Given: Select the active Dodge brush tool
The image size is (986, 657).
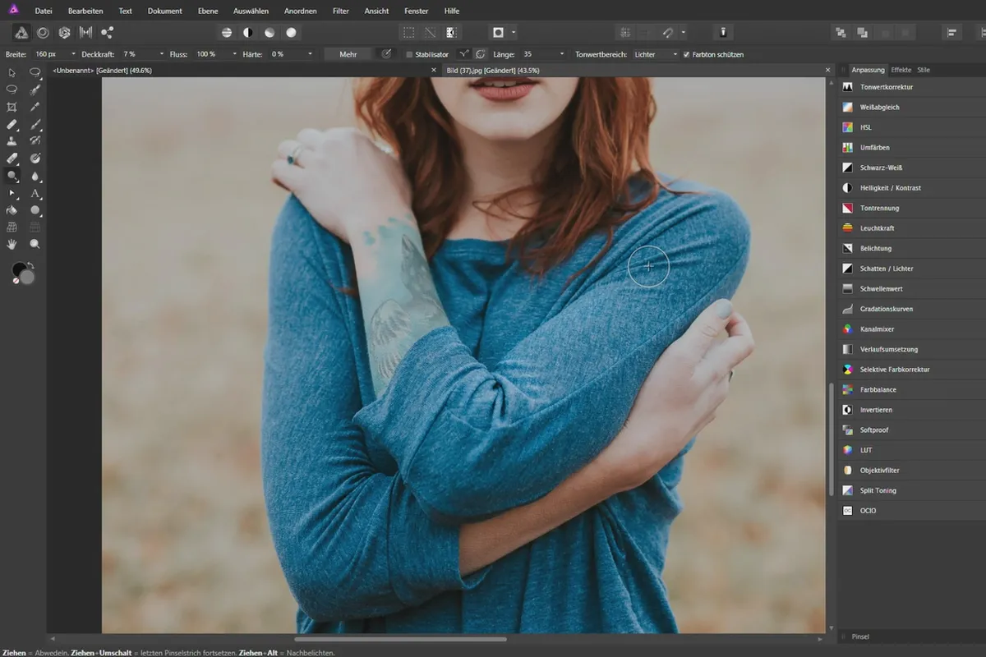Looking at the screenshot, I should point(12,176).
